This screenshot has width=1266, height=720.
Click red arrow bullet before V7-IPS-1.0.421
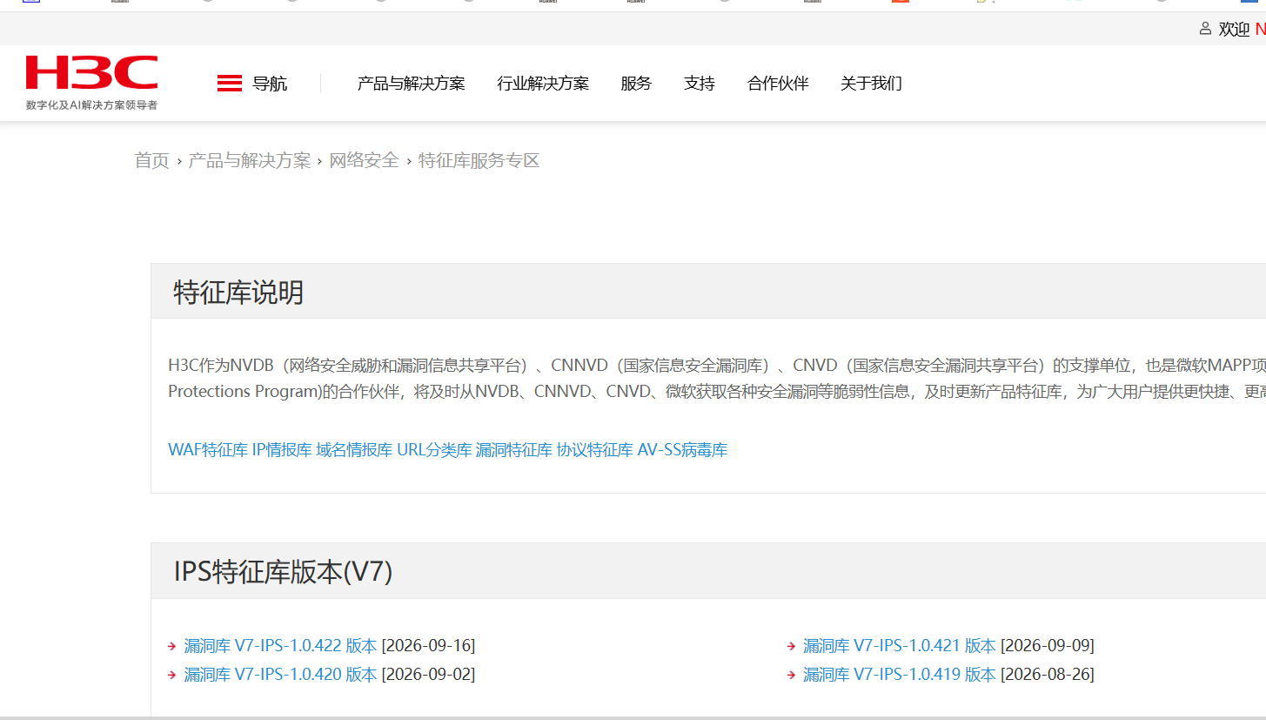[791, 646]
